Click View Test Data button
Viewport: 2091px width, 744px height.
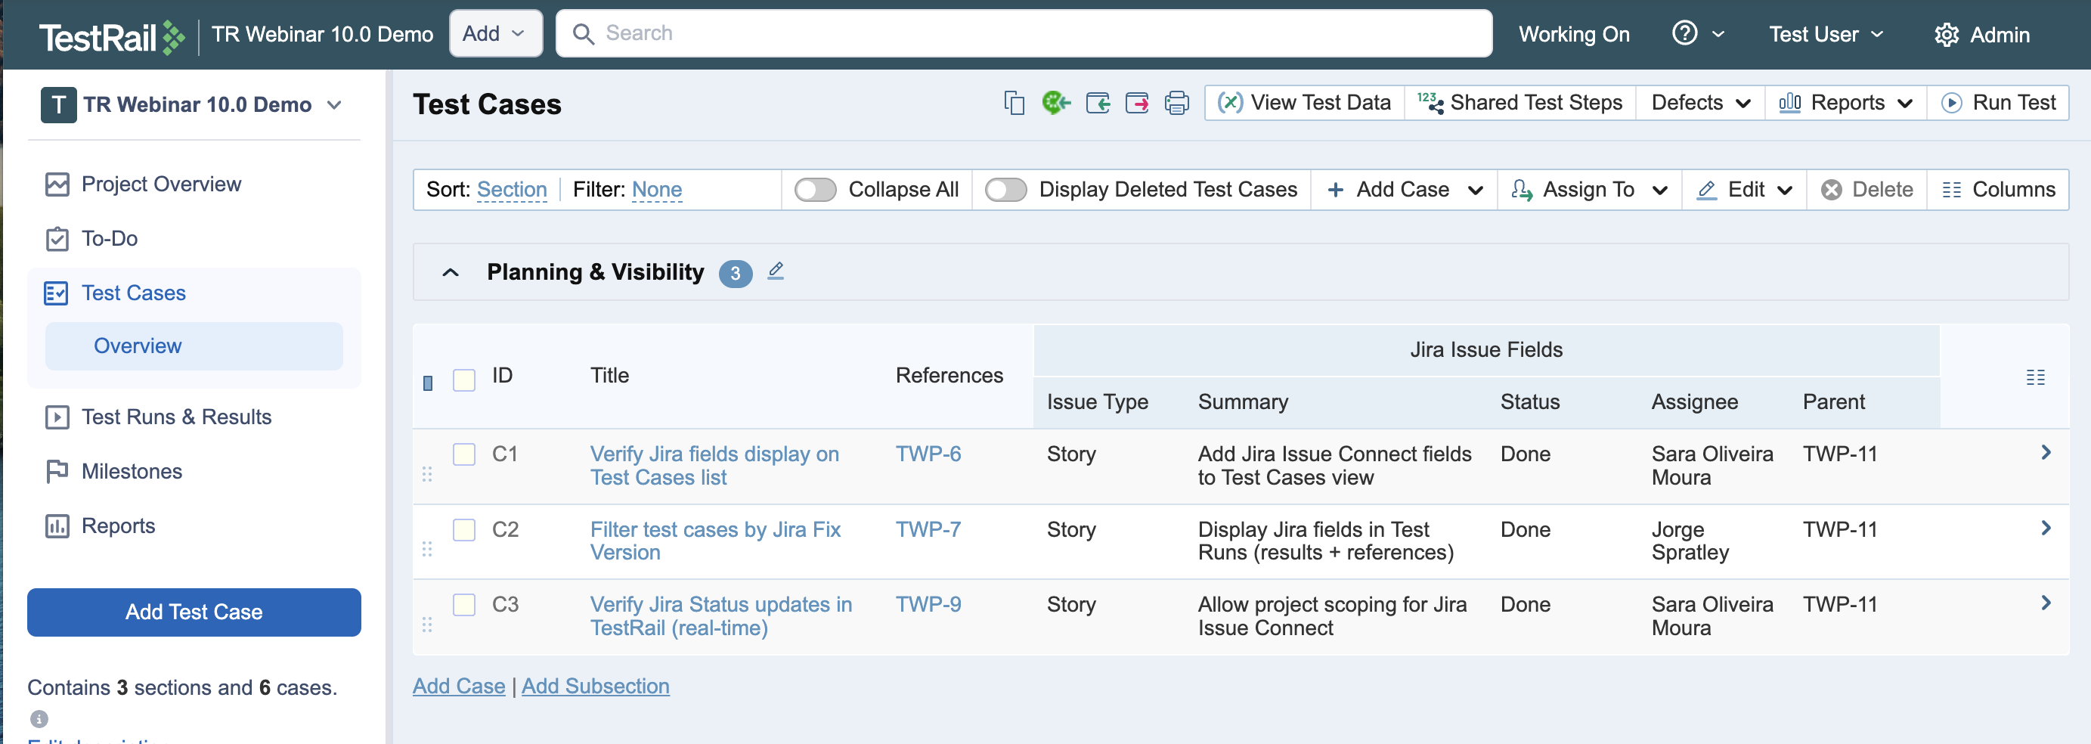[1305, 102]
